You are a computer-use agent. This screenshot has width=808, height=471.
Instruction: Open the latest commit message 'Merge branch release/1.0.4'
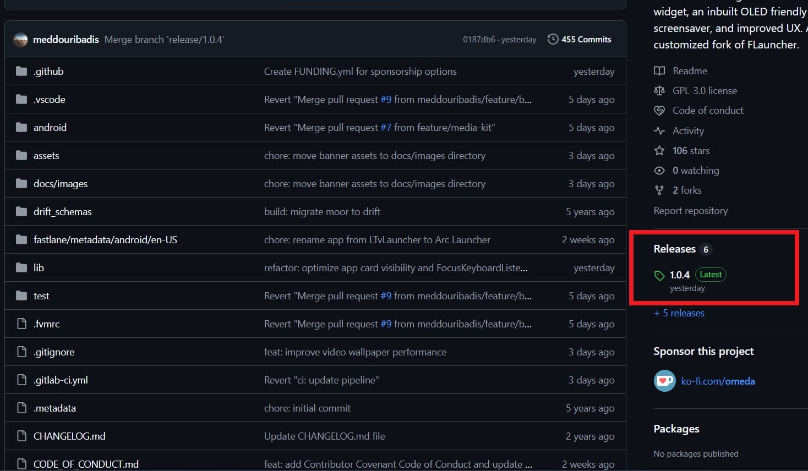(164, 40)
